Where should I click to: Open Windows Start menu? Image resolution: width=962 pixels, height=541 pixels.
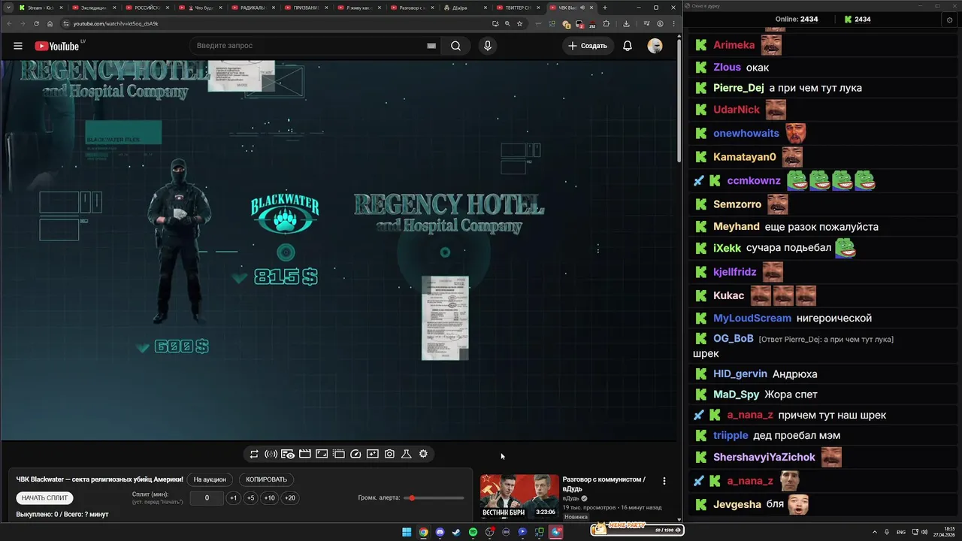407,532
